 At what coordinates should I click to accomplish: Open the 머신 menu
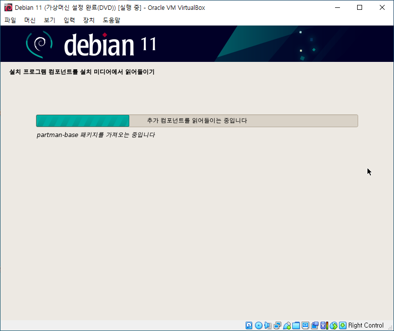coord(30,20)
